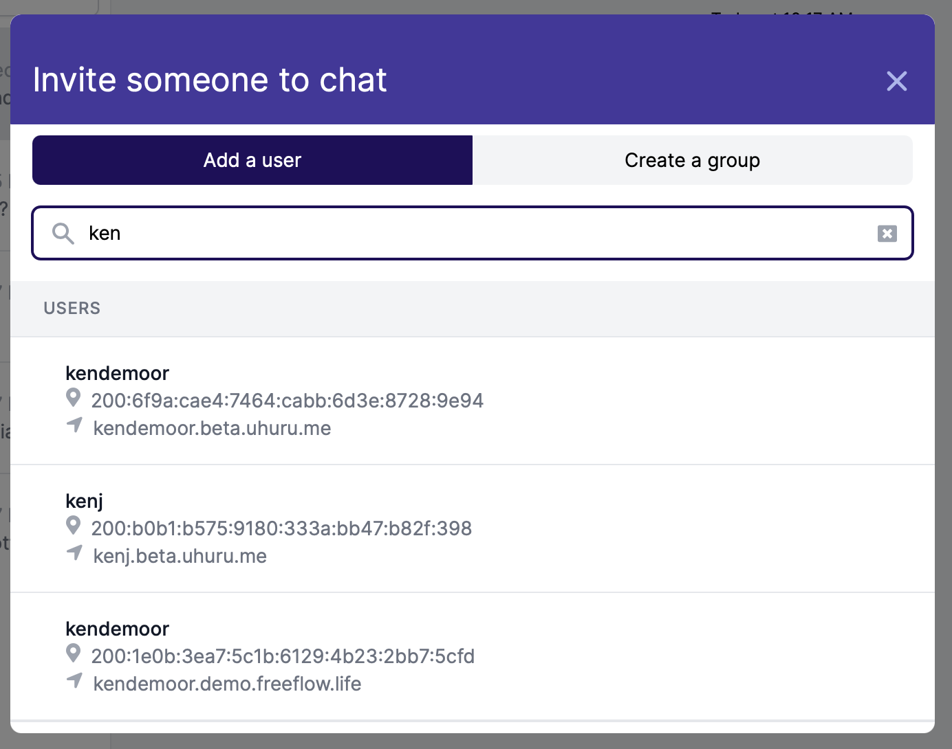Close the Invite someone to chat dialog
Viewport: 952px width, 749px height.
(x=896, y=81)
